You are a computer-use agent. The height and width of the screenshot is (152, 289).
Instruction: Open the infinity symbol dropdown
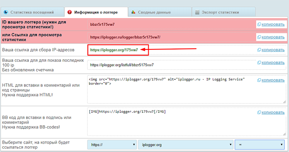point(260,145)
